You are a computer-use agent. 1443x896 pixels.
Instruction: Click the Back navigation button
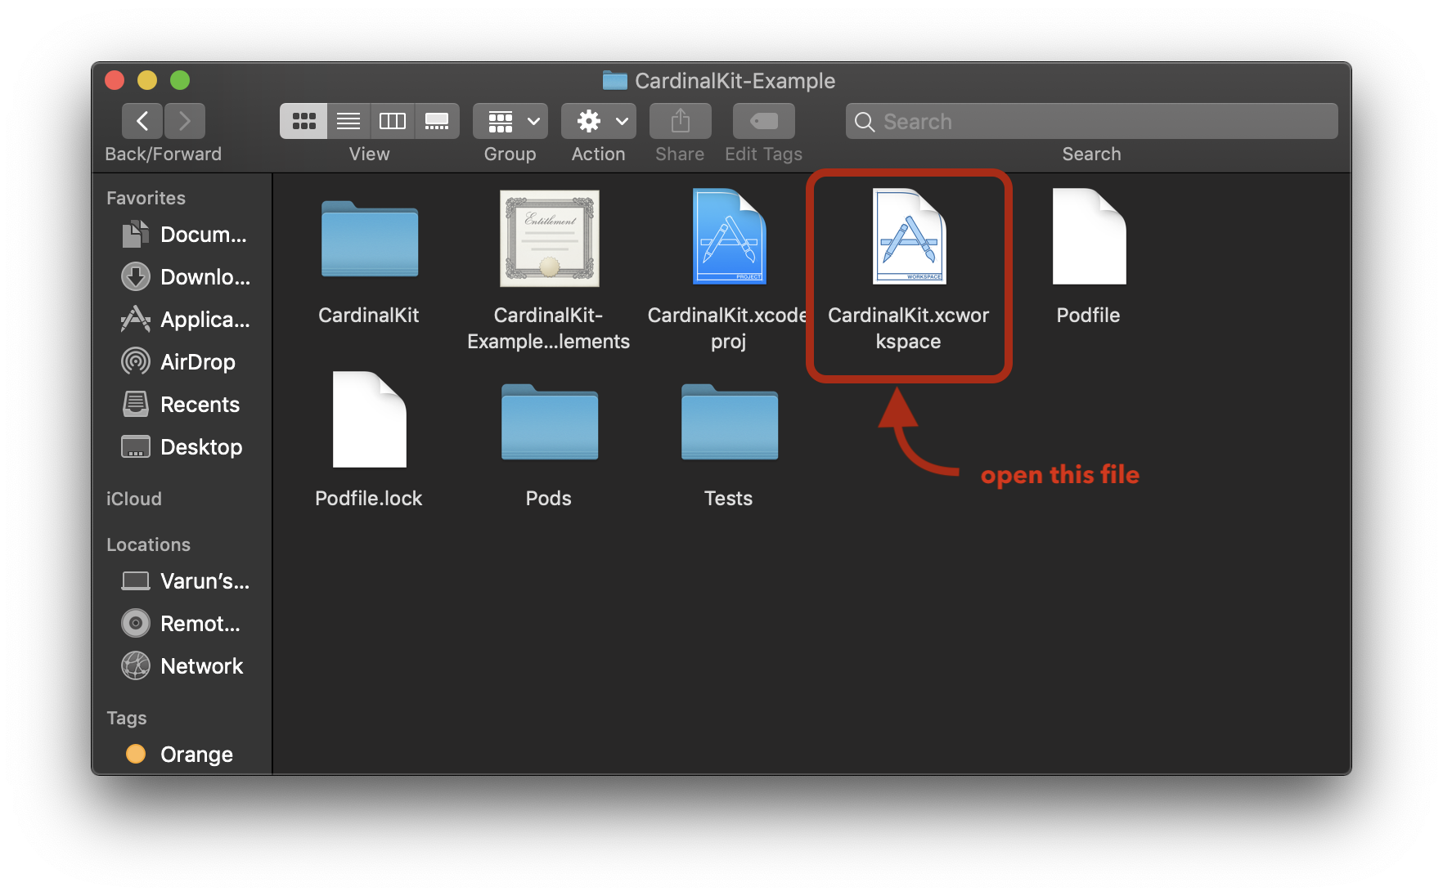click(x=142, y=121)
